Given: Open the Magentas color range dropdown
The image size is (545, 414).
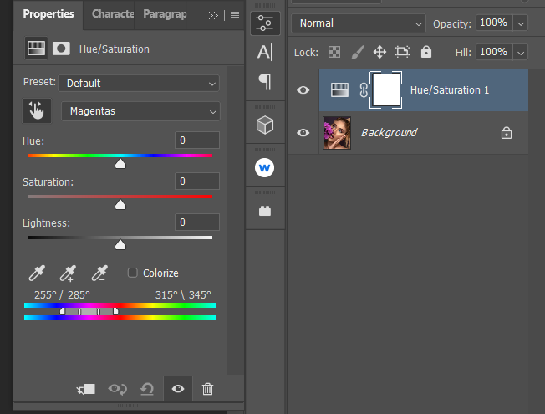Looking at the screenshot, I should pos(140,110).
